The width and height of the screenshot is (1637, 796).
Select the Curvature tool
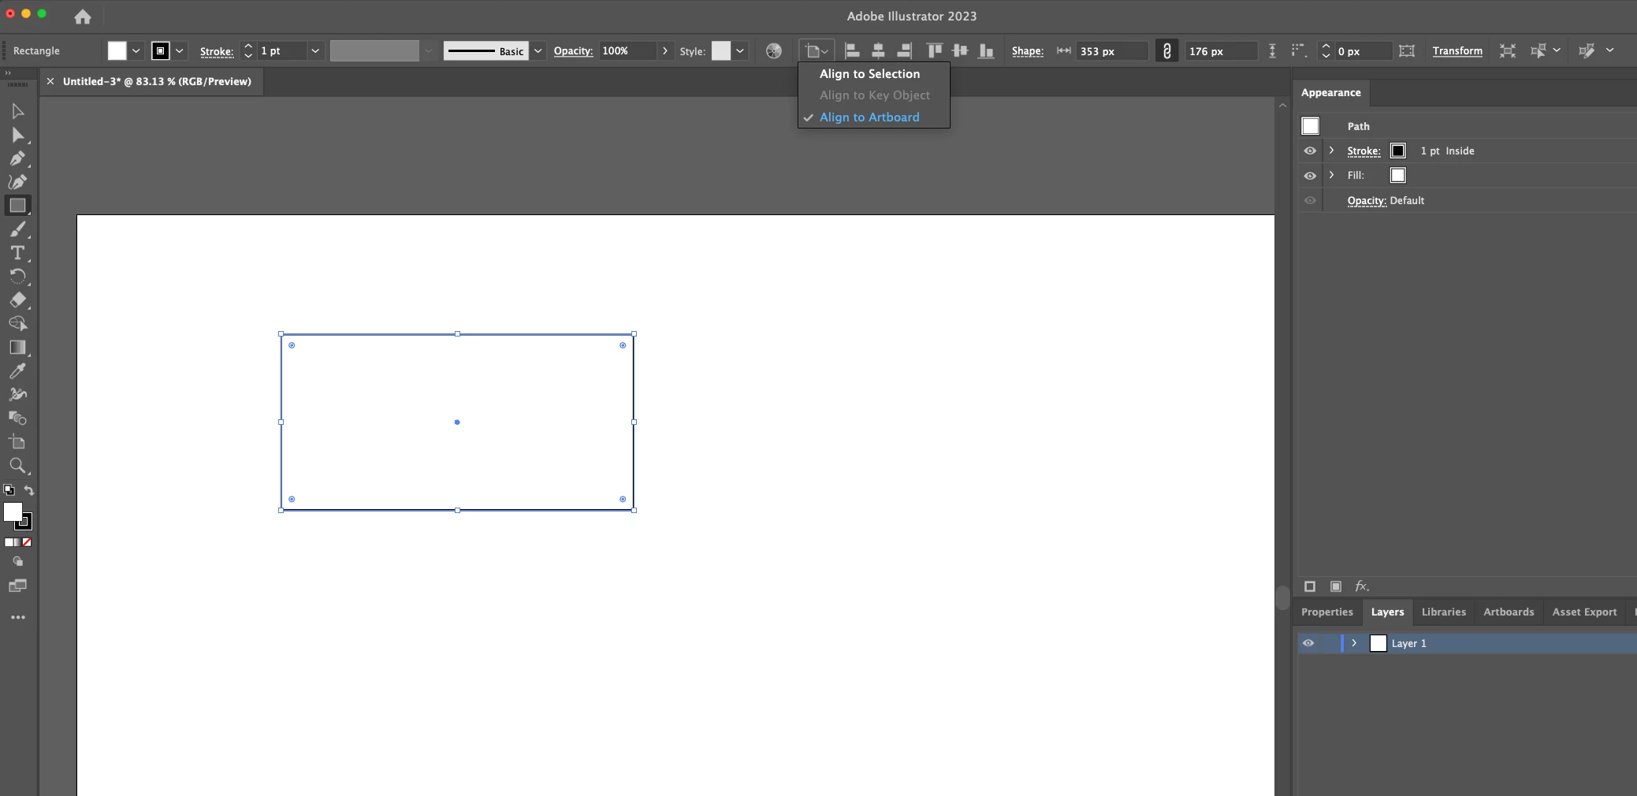[x=17, y=182]
